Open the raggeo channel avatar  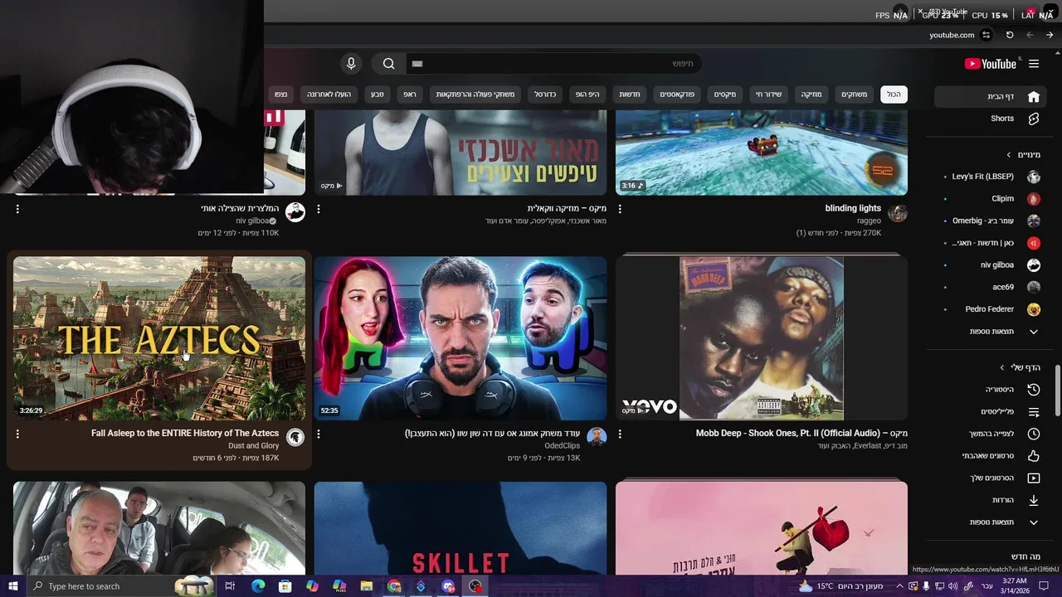(x=898, y=213)
